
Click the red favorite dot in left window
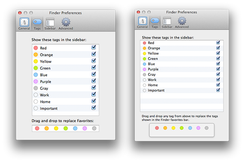point(37,128)
